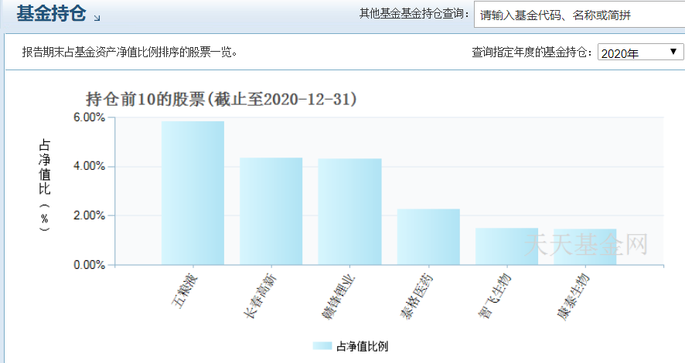Click the 长春高新 axis label
The image size is (685, 363).
260,296
